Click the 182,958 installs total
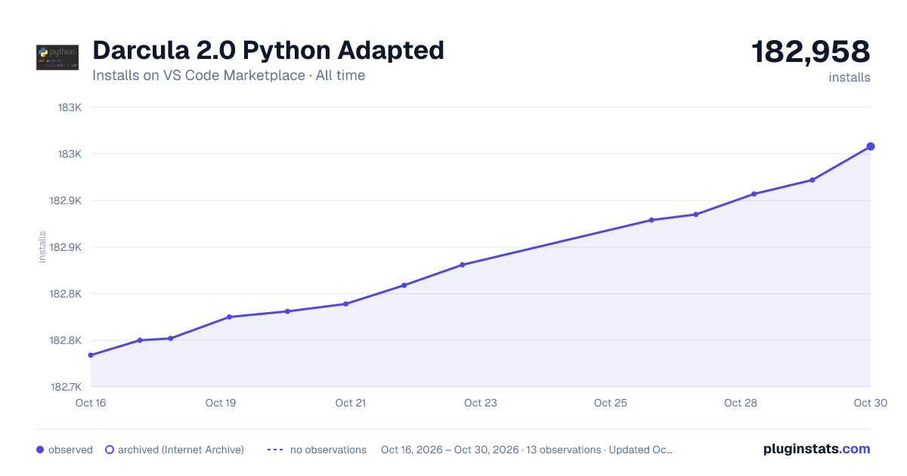Screen dimensions: 907x476 click(811, 52)
